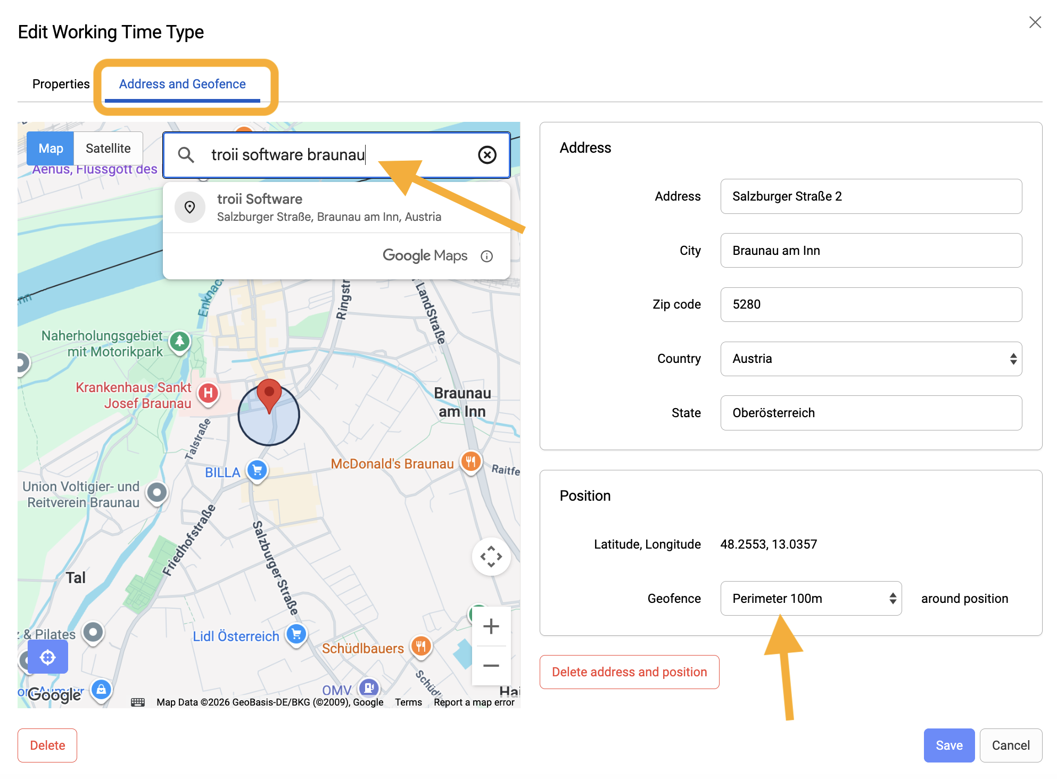Open keyboard shortcuts icon on map footer
Image resolution: width=1057 pixels, height=779 pixels.
pos(138,702)
